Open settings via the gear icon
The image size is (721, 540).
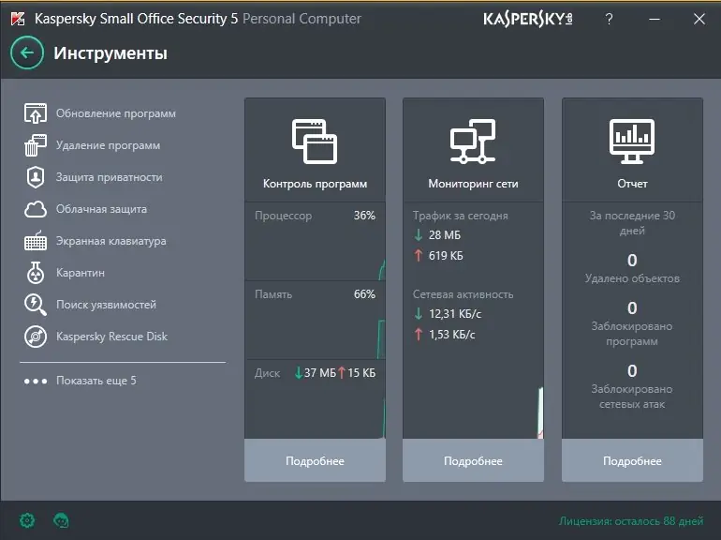(x=27, y=520)
